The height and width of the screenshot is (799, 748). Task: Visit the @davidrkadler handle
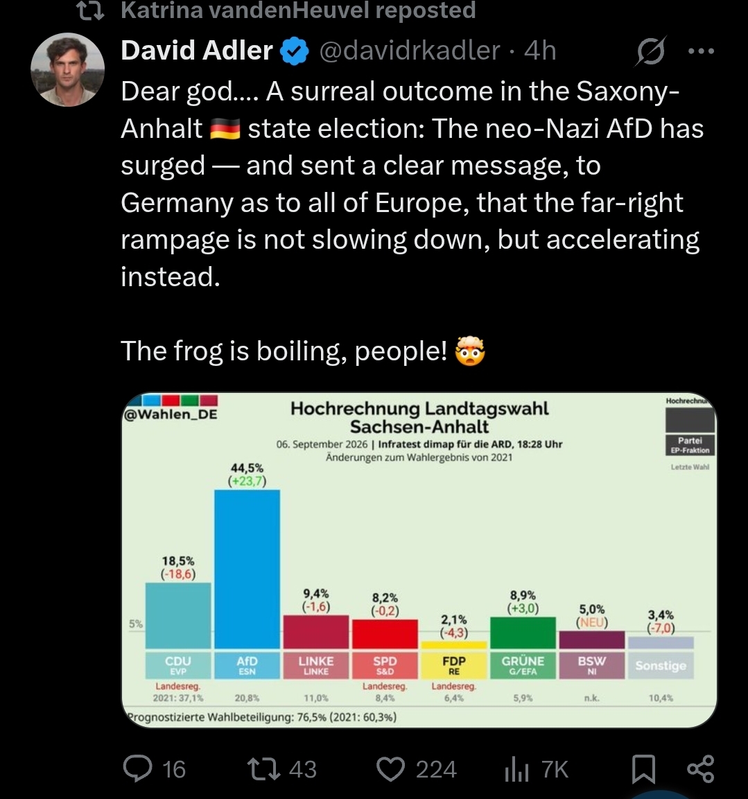point(410,51)
